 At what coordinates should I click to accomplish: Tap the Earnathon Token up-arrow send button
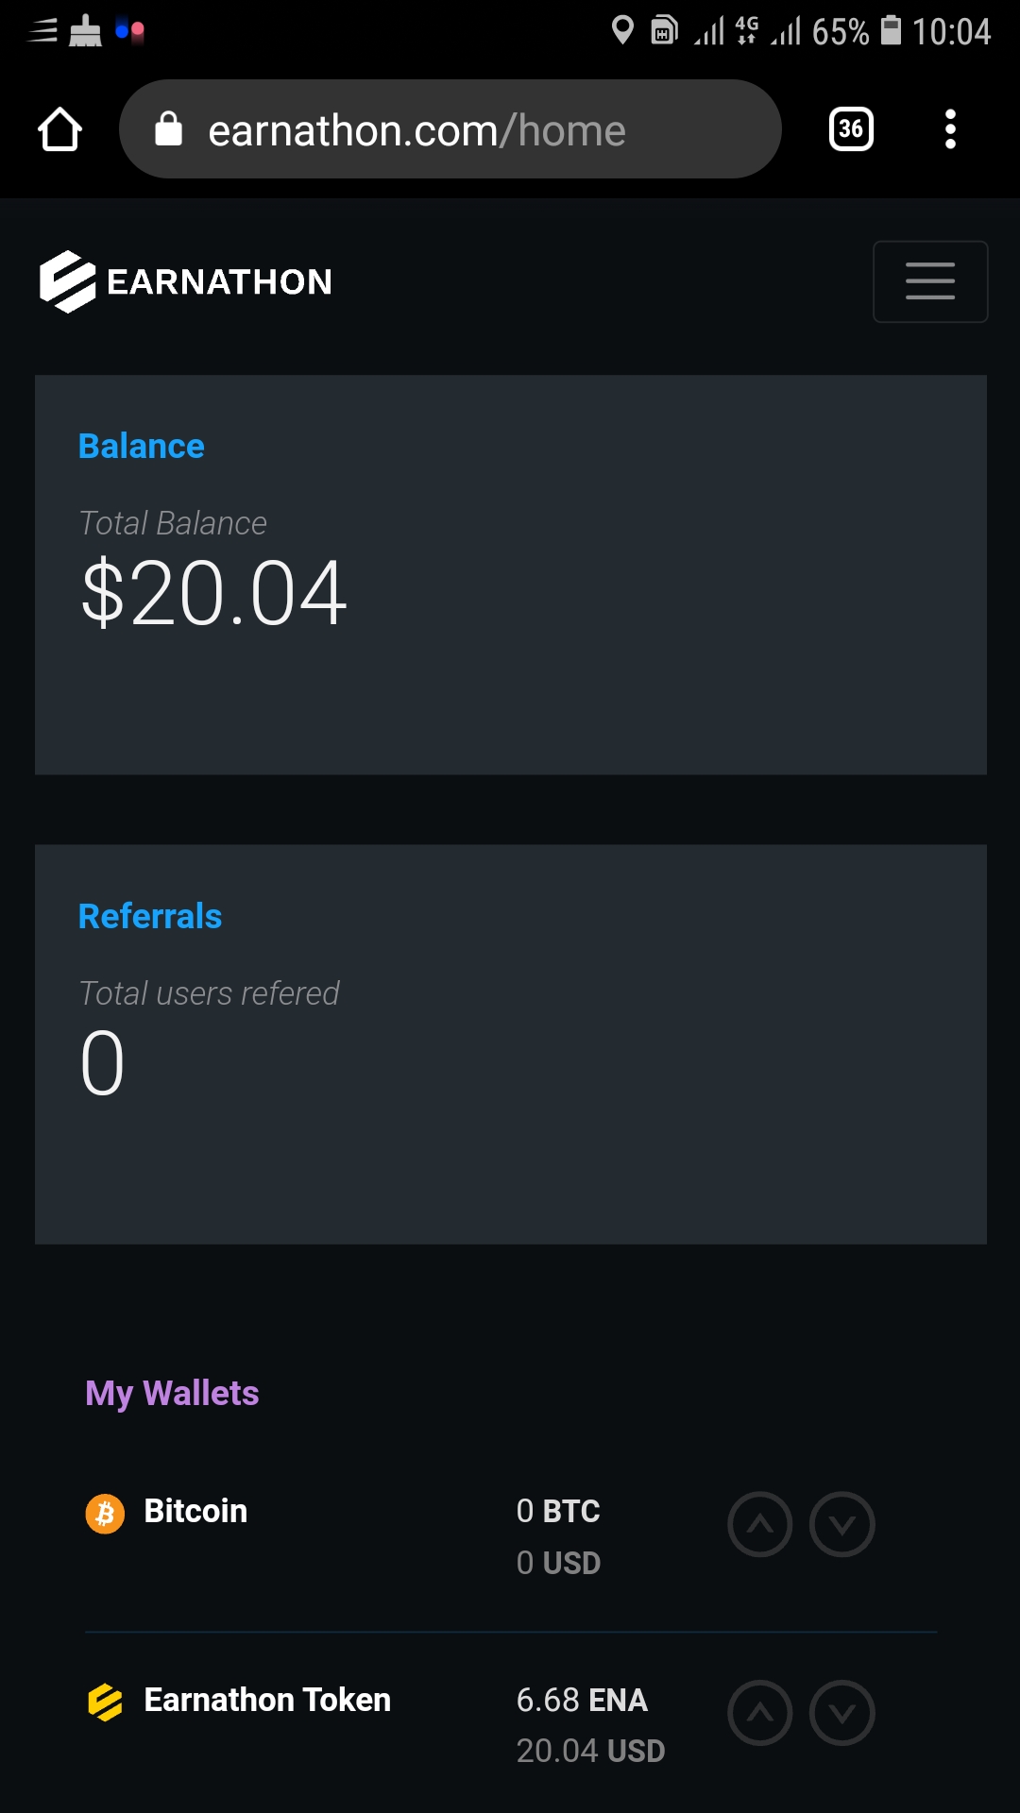click(760, 1713)
